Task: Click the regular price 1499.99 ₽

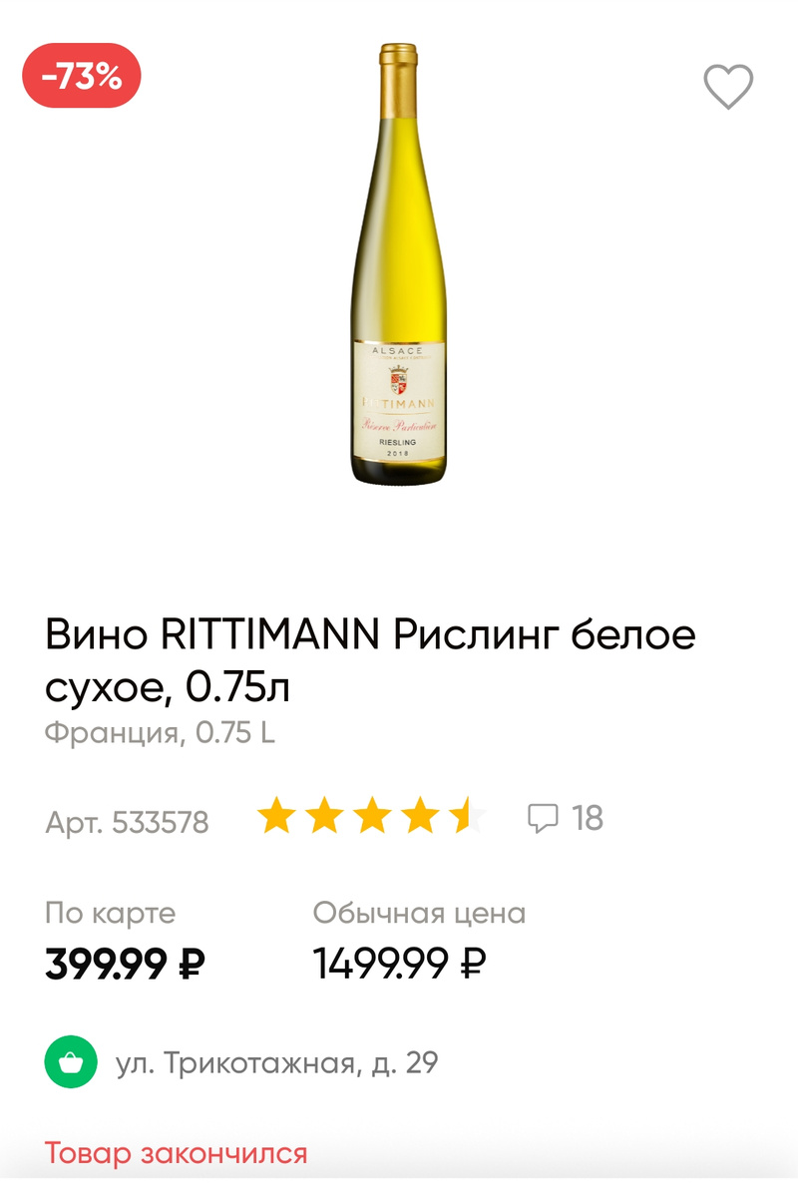Action: pyautogui.click(x=399, y=964)
